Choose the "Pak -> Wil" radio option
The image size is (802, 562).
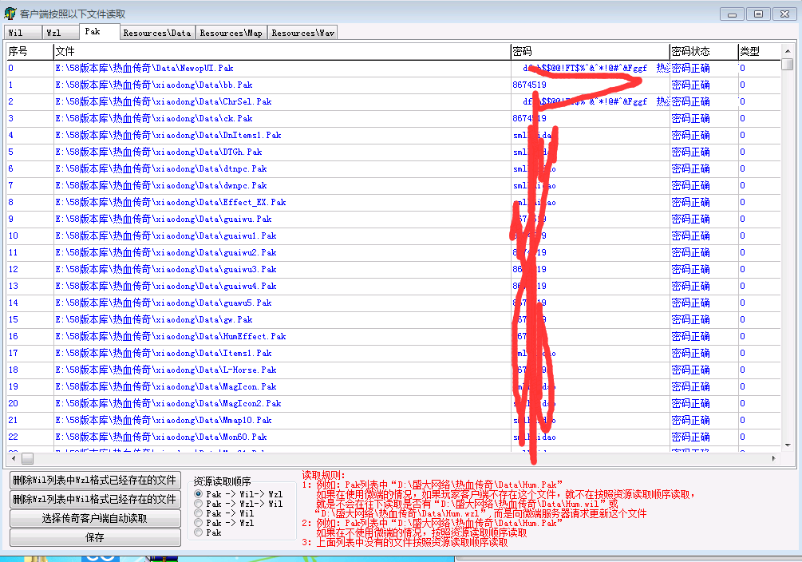tap(198, 513)
